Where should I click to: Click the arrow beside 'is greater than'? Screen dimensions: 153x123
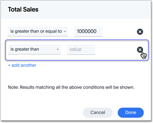(58, 50)
